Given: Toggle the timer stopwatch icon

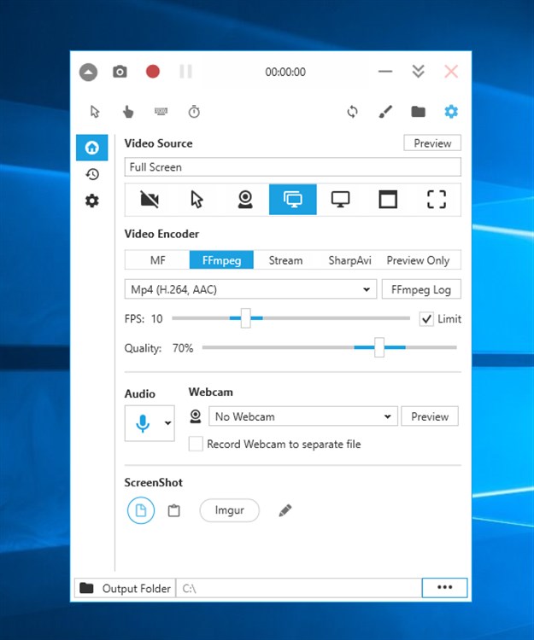Looking at the screenshot, I should coord(194,112).
